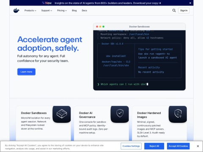Click the Docker Sandboxes terminal title bar

pyautogui.click(x=139, y=27)
